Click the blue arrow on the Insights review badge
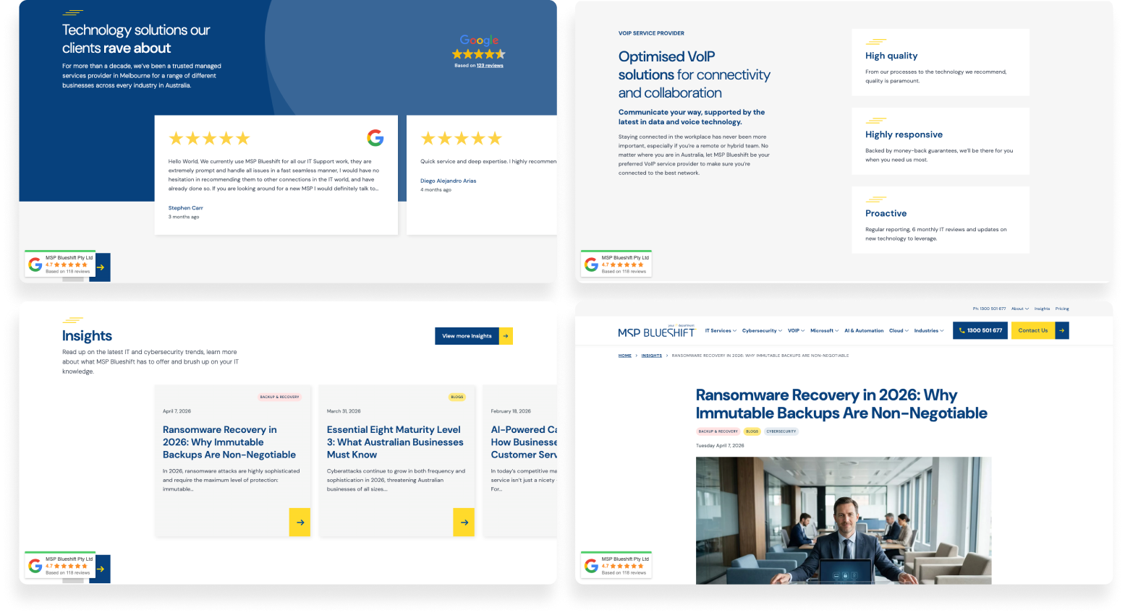The height and width of the screenshot is (615, 1125). 101,569
